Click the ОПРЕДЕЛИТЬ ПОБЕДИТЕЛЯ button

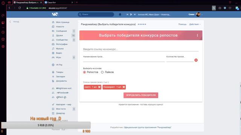coord(141,95)
